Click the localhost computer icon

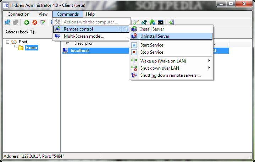point(65,50)
